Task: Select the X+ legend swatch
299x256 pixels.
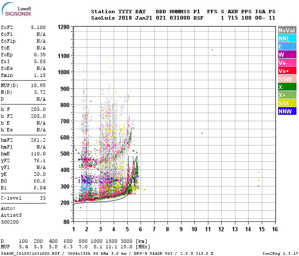Action: pyautogui.click(x=287, y=95)
